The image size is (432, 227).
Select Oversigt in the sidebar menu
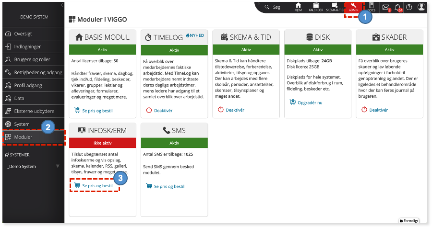(x=33, y=34)
